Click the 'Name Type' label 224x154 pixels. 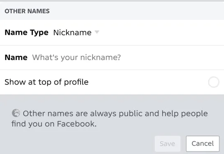27,33
